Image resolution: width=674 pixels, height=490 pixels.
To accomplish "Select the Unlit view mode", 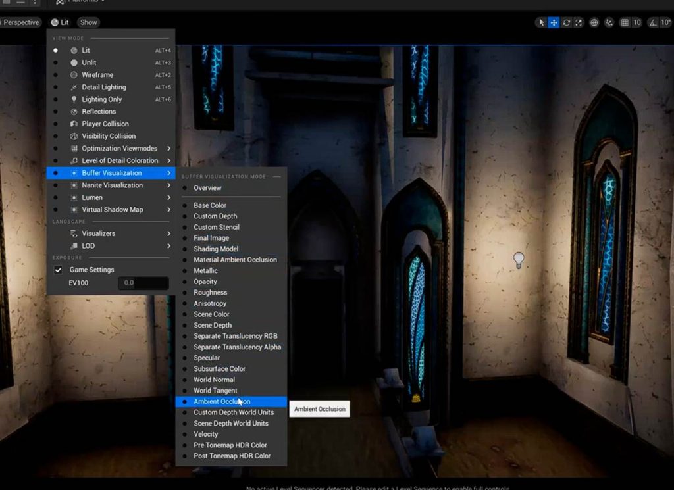I will [x=89, y=62].
